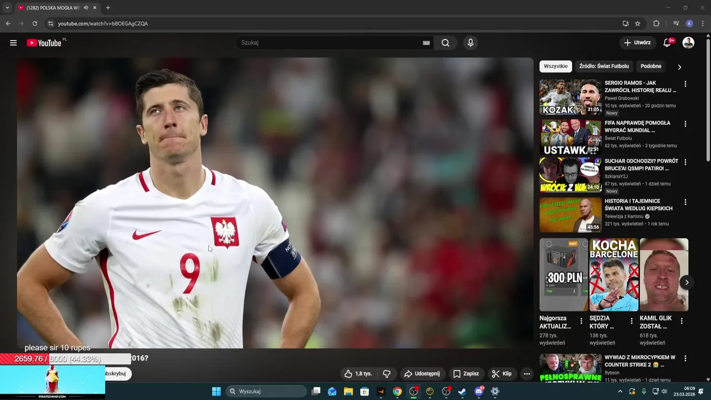Viewport: 711px width, 400px height.
Task: Open a new browser tab
Action: point(108,8)
